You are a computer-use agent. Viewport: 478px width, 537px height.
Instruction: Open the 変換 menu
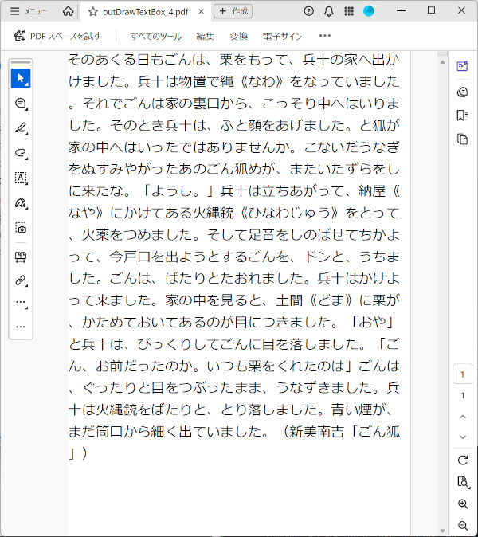click(239, 36)
